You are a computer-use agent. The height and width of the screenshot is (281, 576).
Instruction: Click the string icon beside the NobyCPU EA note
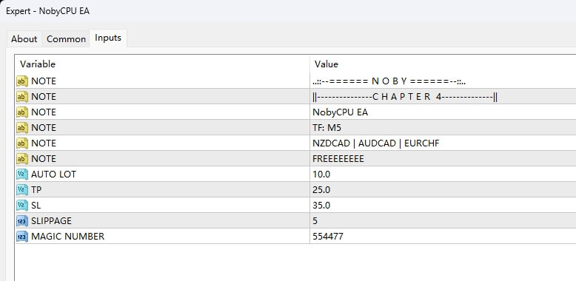point(22,112)
